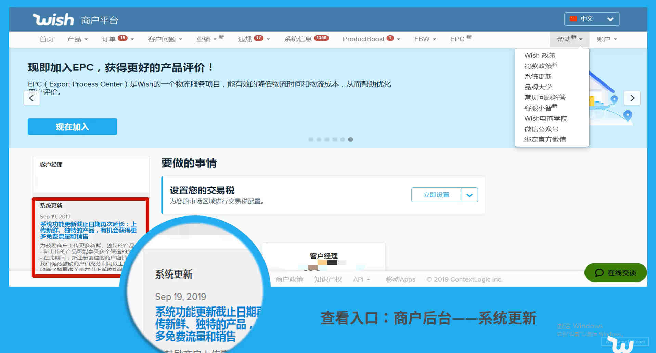The height and width of the screenshot is (353, 656).
Task: Open the FBW menu
Action: click(x=425, y=39)
